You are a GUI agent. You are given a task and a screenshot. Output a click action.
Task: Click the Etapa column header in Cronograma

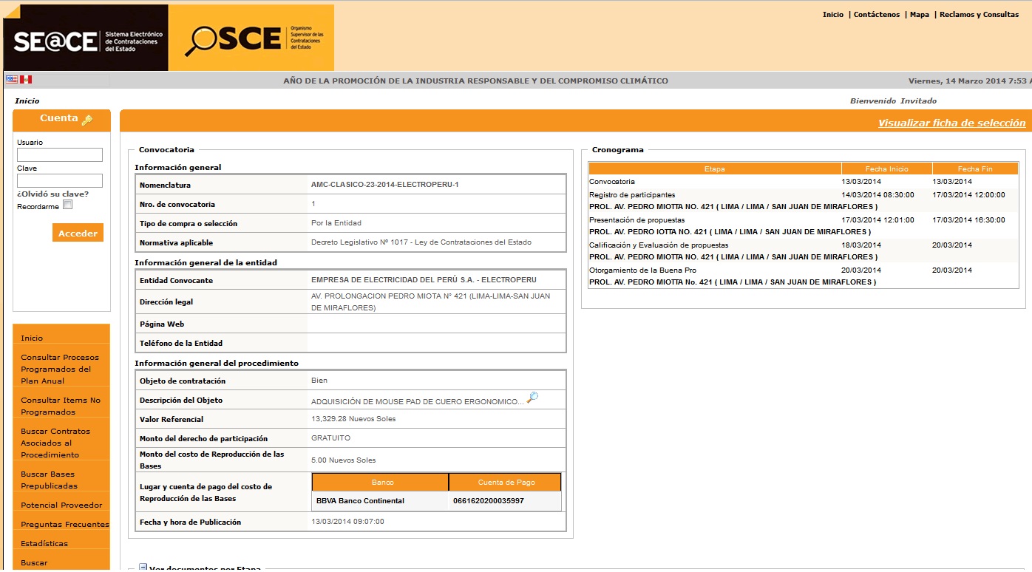click(715, 169)
